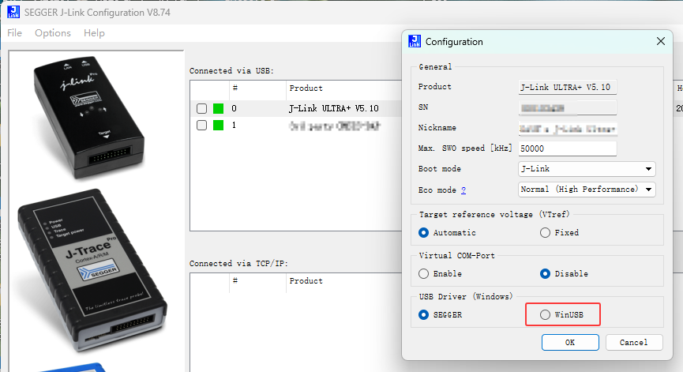Open the File menu
Image resolution: width=683 pixels, height=372 pixels.
(14, 33)
